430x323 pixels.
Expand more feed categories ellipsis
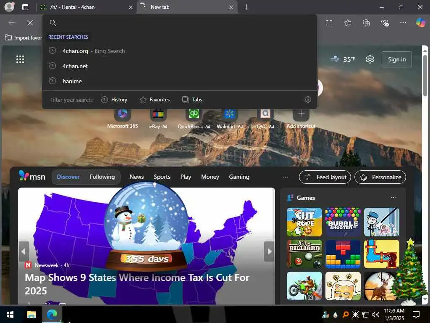tap(286, 177)
